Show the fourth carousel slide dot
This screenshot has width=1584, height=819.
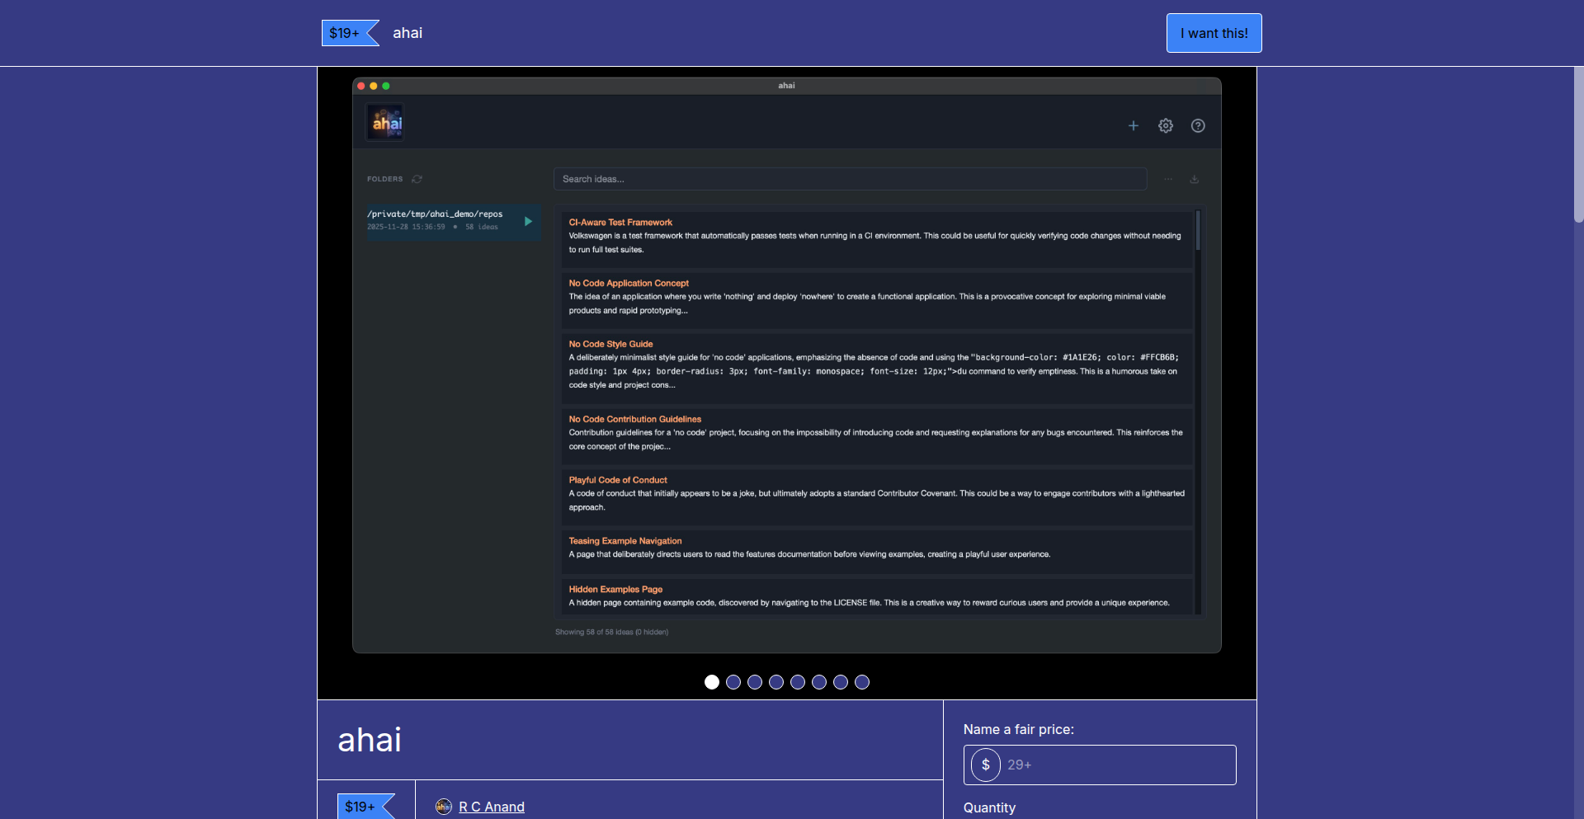[x=776, y=682]
